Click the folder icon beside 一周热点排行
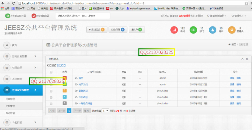The height and width of the screenshot is (130, 252). pos(76,104)
